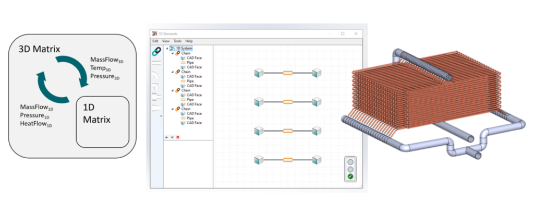534x200 pixels.
Task: Select right cube node in second canvas chain
Action: [x=317, y=102]
